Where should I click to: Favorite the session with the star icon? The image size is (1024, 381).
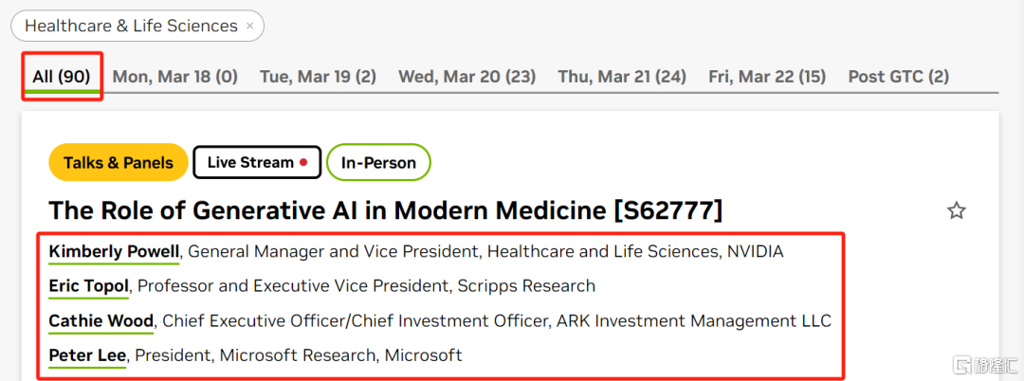pyautogui.click(x=957, y=210)
